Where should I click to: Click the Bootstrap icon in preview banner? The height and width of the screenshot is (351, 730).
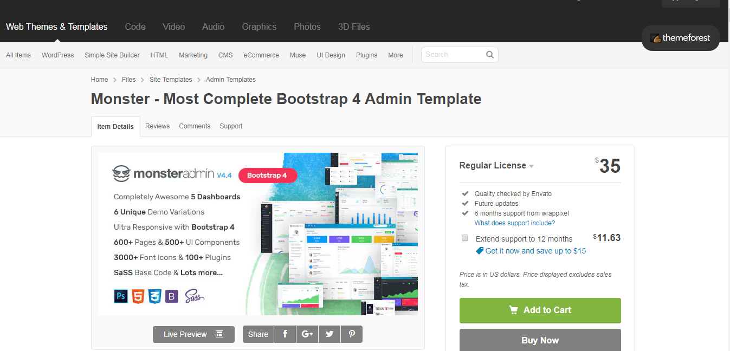pos(172,296)
